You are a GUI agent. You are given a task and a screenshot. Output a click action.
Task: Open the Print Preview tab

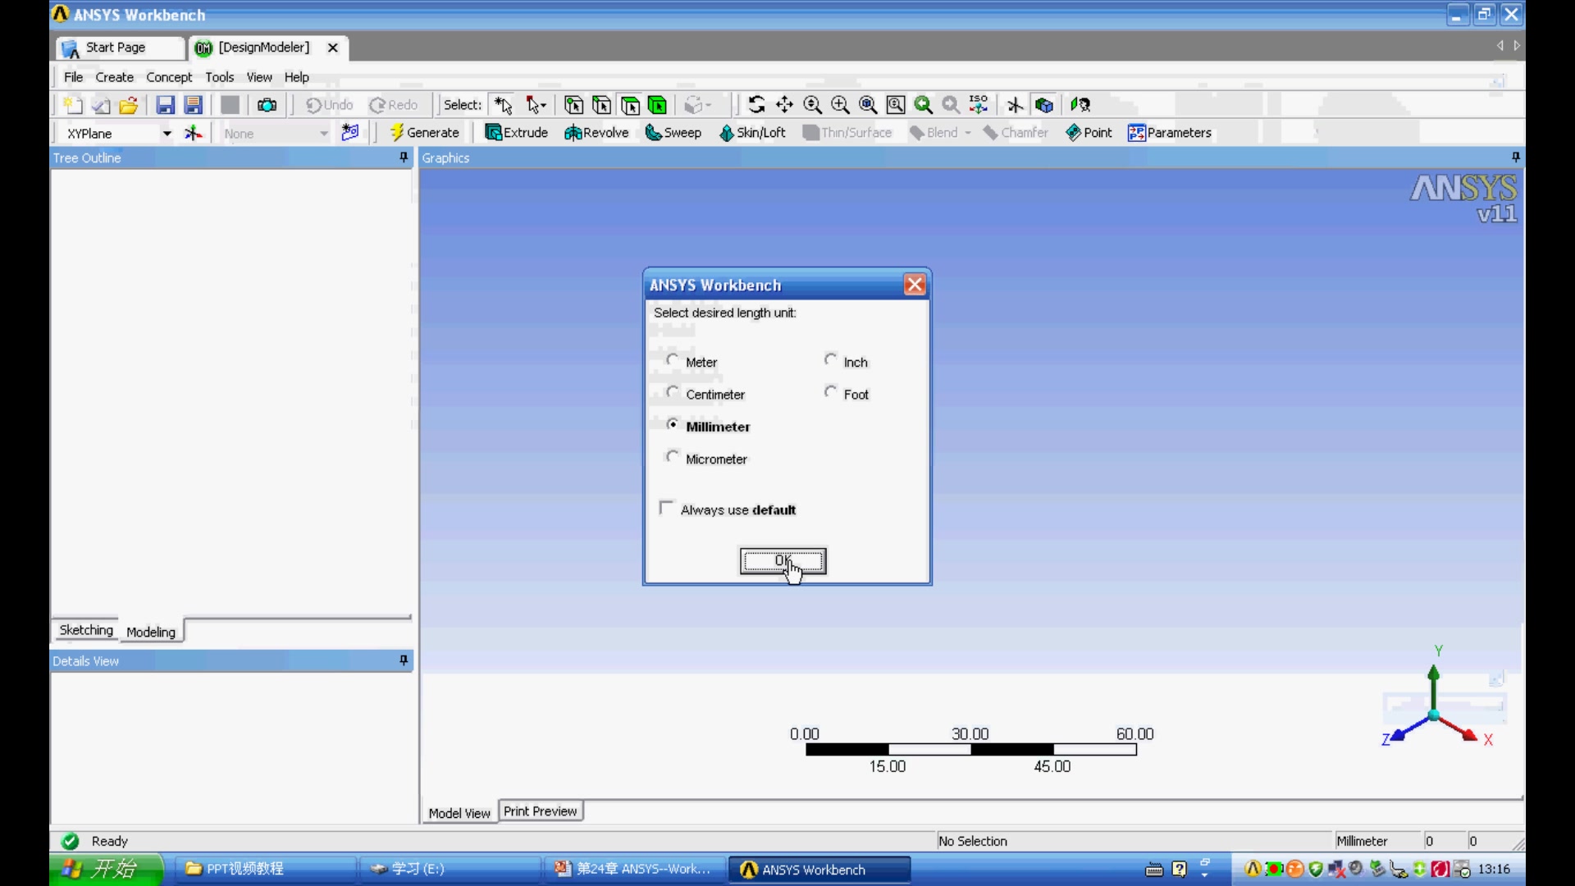click(540, 811)
